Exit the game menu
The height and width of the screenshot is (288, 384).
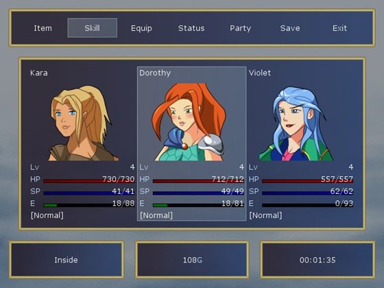pos(339,28)
